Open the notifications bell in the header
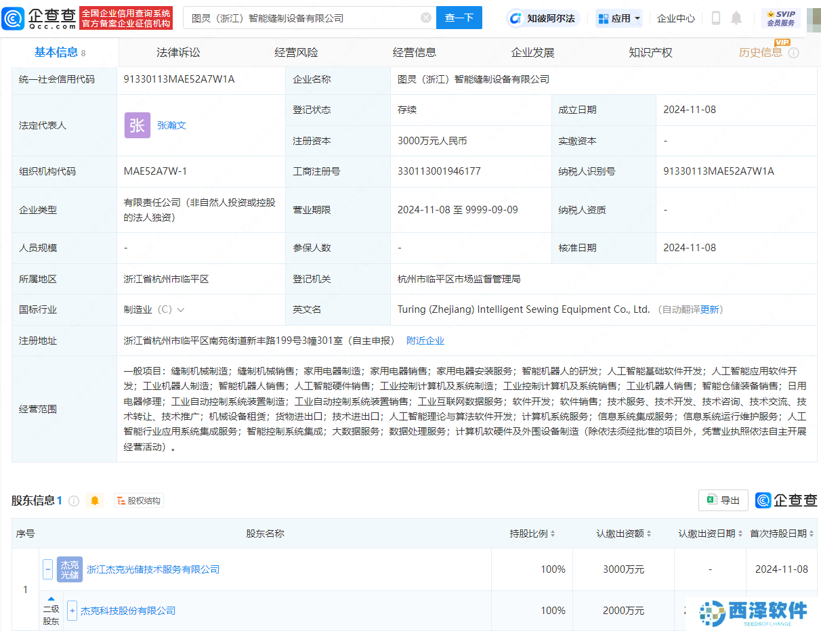The height and width of the screenshot is (631, 821). [x=736, y=18]
